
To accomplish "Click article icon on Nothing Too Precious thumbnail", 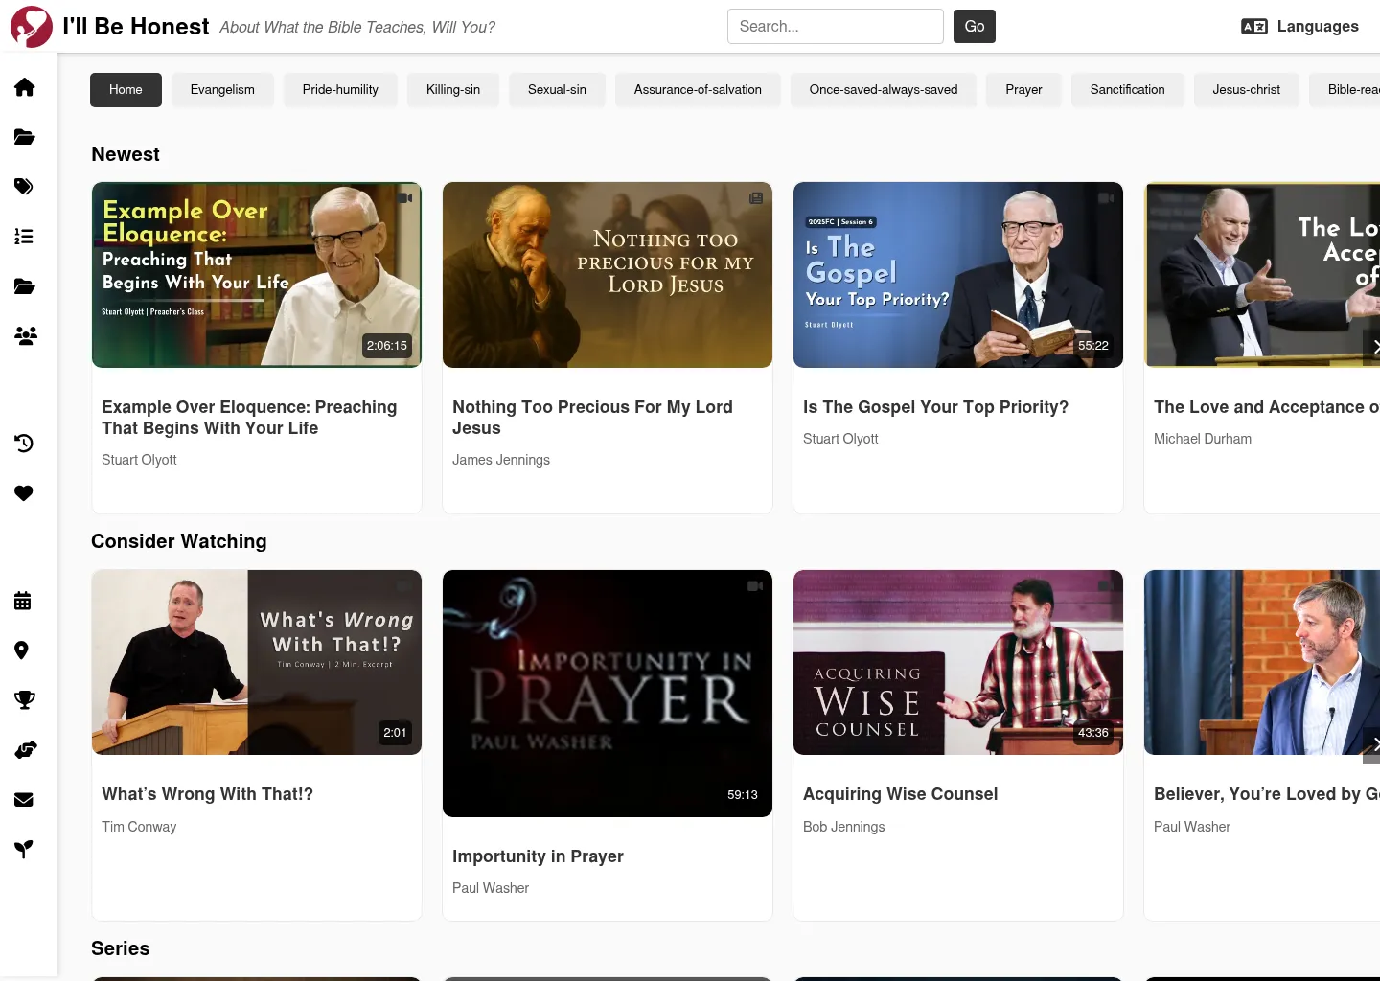I will click(756, 198).
